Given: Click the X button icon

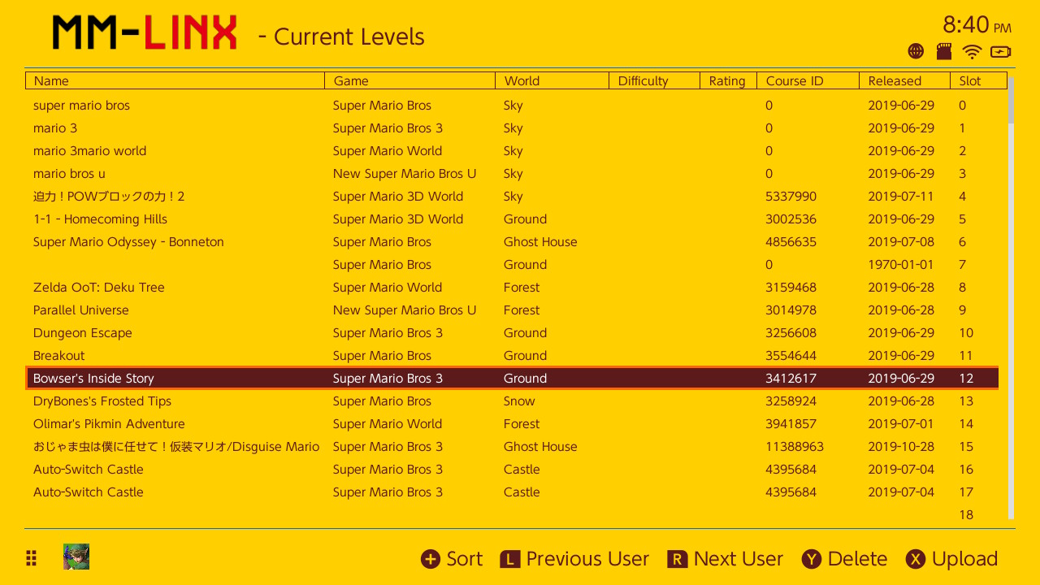Looking at the screenshot, I should pos(916,559).
